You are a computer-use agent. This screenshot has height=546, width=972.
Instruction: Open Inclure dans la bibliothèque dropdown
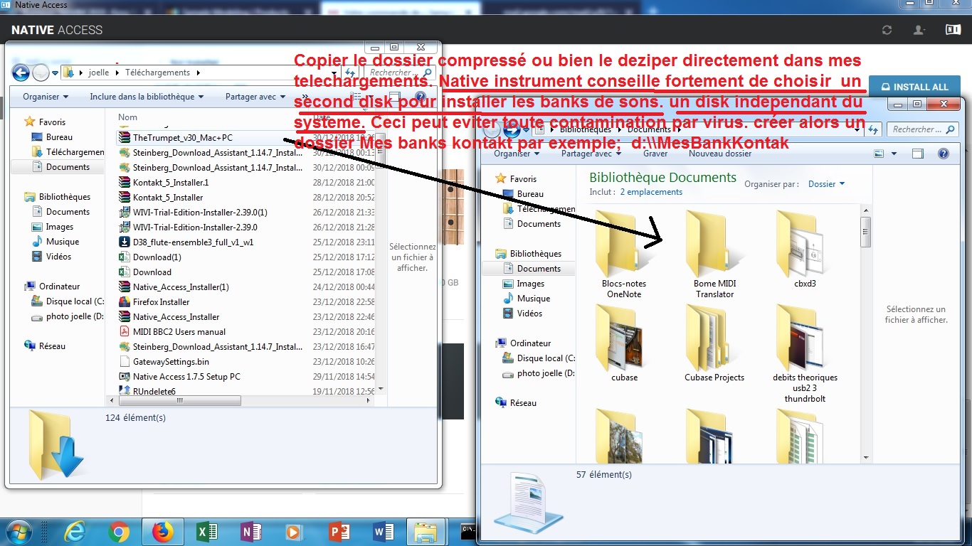[147, 97]
